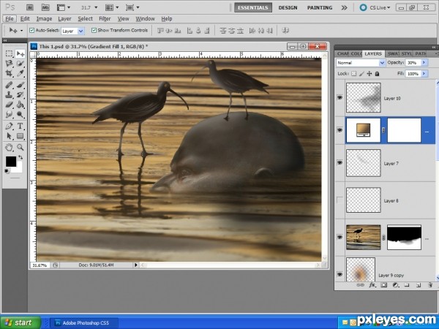Image resolution: width=439 pixels, height=329 pixels.
Task: Select the Rectangle shape tool
Action: point(20,136)
